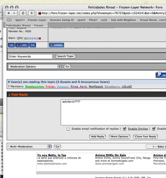Click the ARRIBA go-to-top button
The height and width of the screenshot is (178, 166).
click(57, 45)
